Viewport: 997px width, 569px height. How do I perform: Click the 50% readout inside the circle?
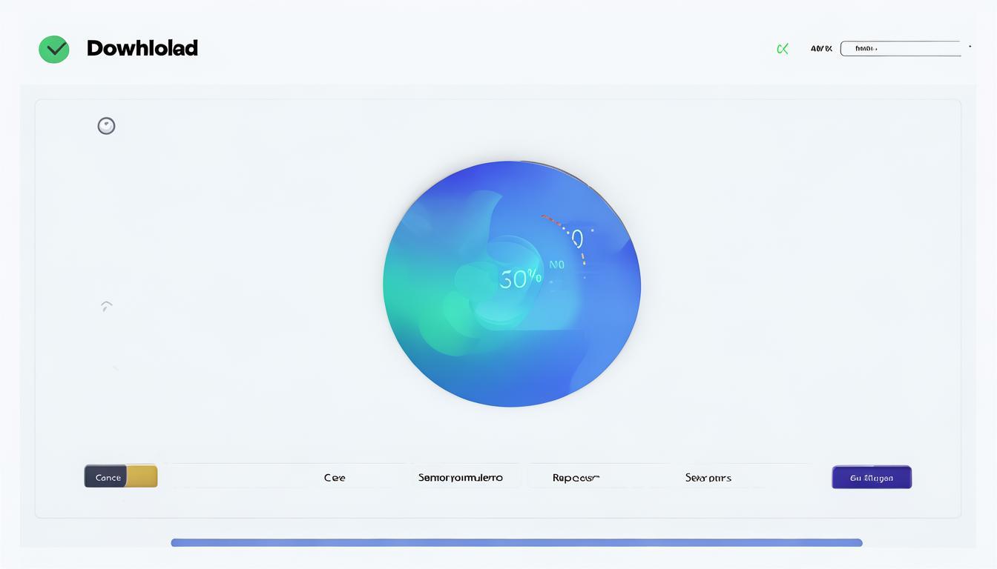(x=520, y=279)
